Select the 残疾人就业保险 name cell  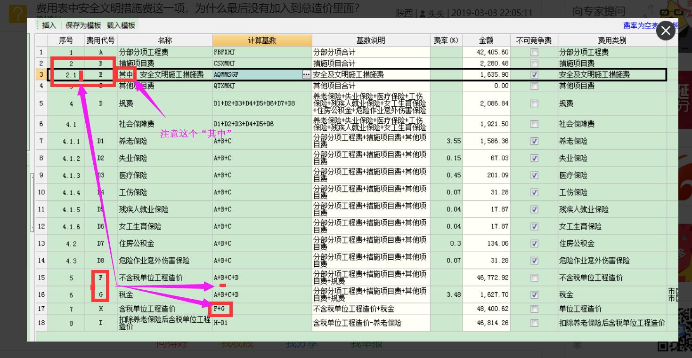[x=165, y=209]
